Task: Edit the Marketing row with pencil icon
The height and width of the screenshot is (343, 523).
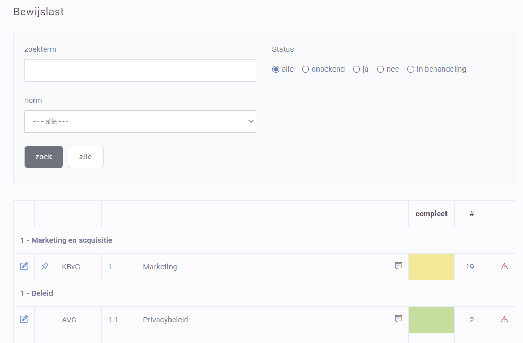Action: click(24, 267)
